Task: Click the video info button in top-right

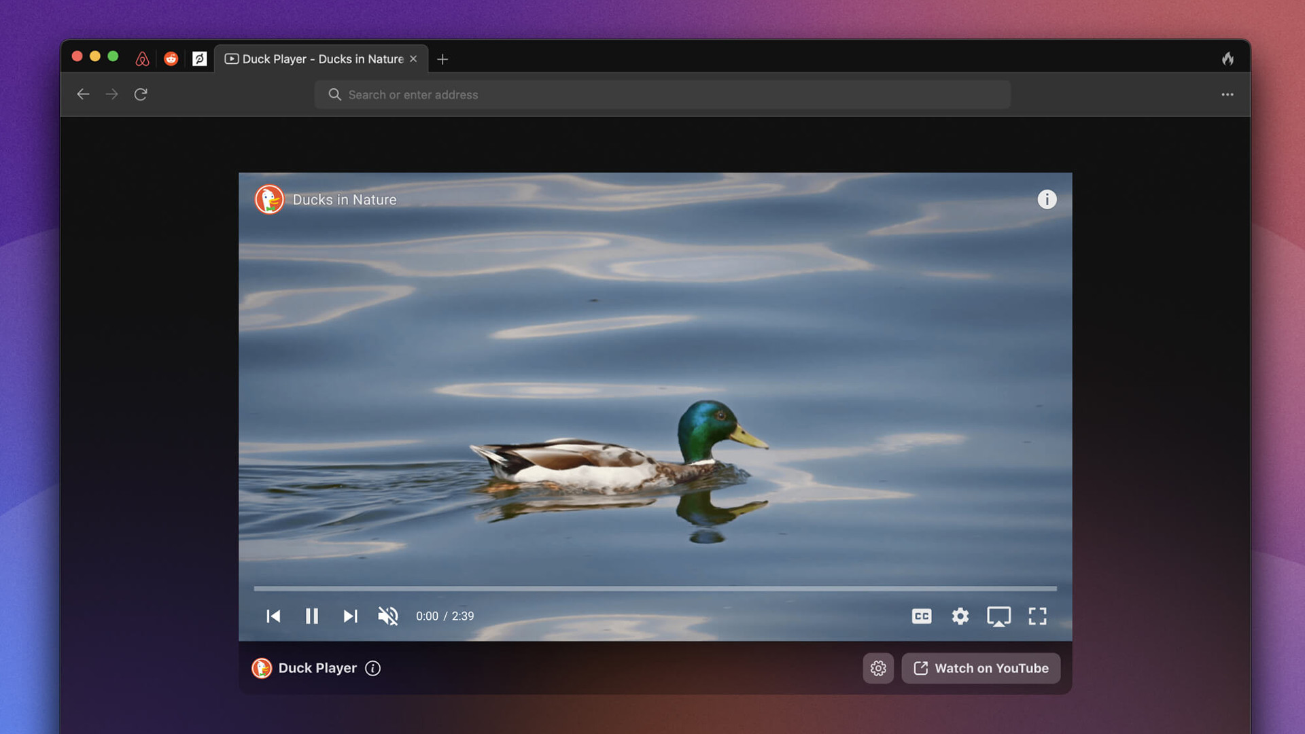Action: pyautogui.click(x=1047, y=199)
